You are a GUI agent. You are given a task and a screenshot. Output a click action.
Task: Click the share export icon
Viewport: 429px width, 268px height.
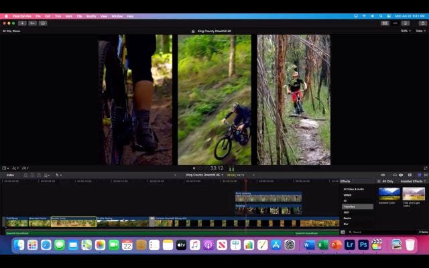423,23
